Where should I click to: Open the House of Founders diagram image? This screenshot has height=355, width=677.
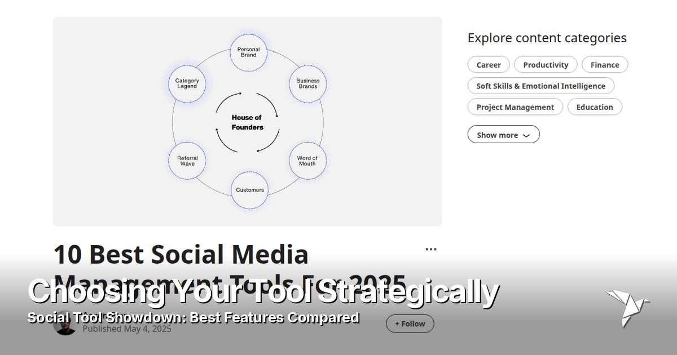248,121
